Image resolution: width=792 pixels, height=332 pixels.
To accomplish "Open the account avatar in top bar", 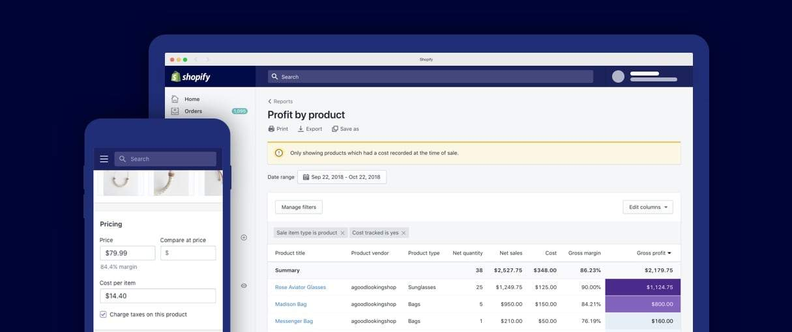I will (618, 76).
